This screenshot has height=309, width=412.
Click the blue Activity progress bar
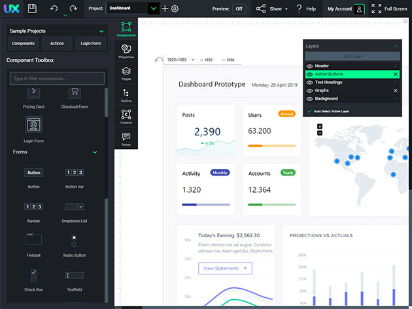point(206,204)
